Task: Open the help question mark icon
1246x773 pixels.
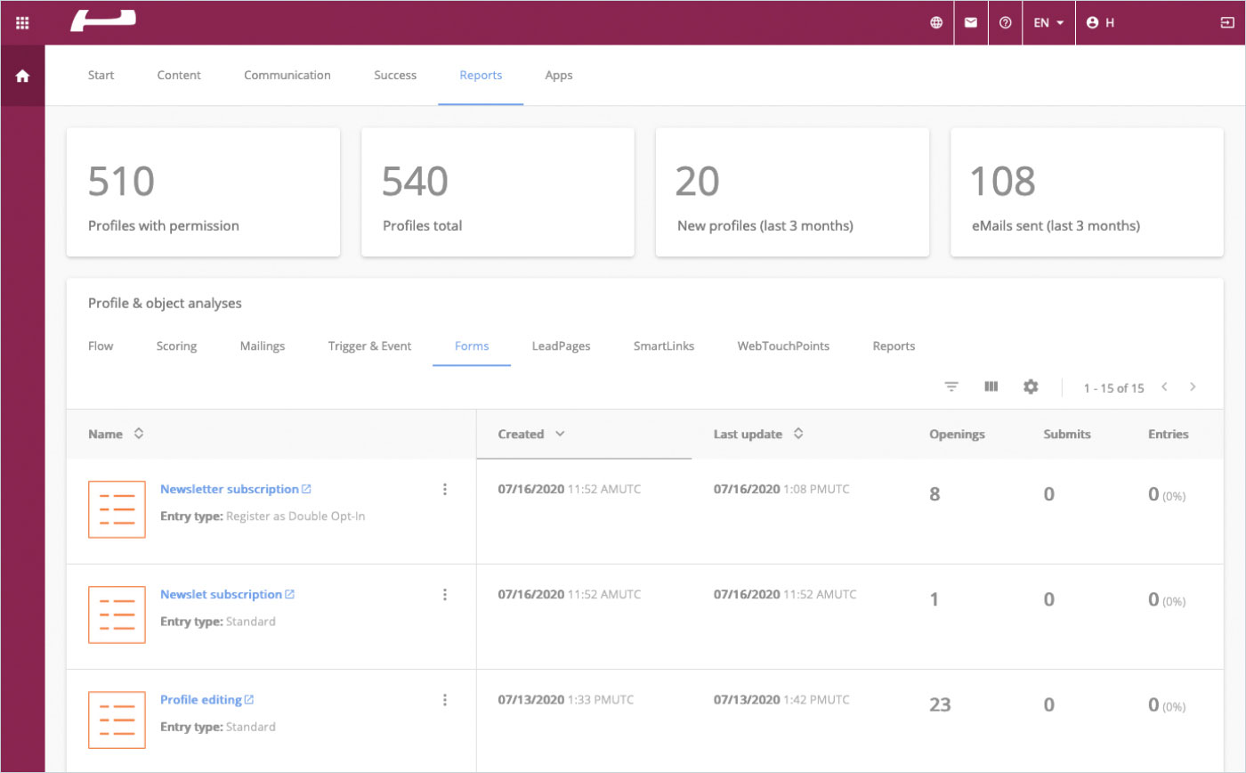Action: click(1006, 23)
